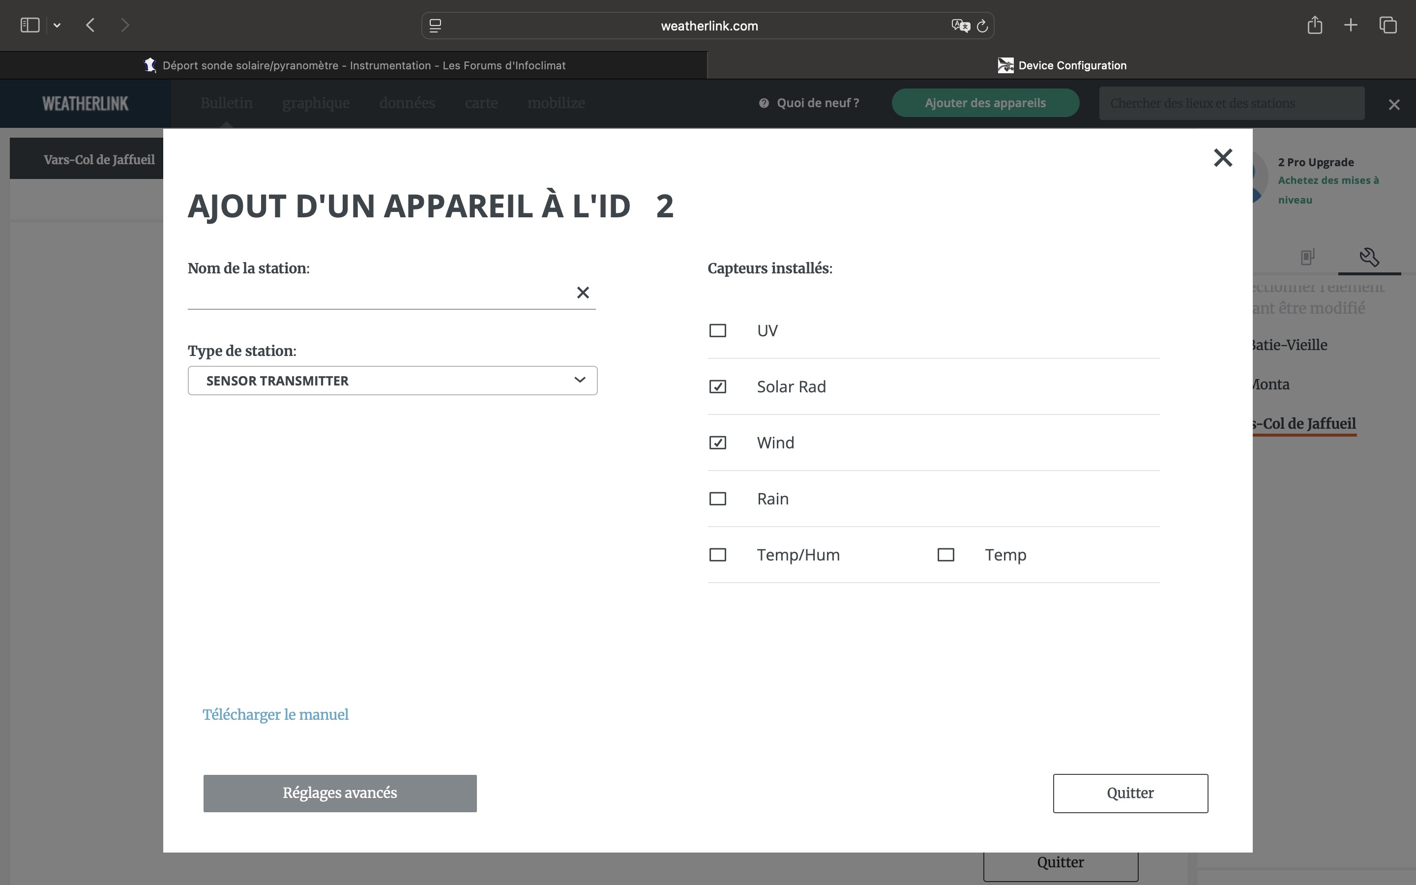Check the UV sensor checkbox

pos(717,331)
